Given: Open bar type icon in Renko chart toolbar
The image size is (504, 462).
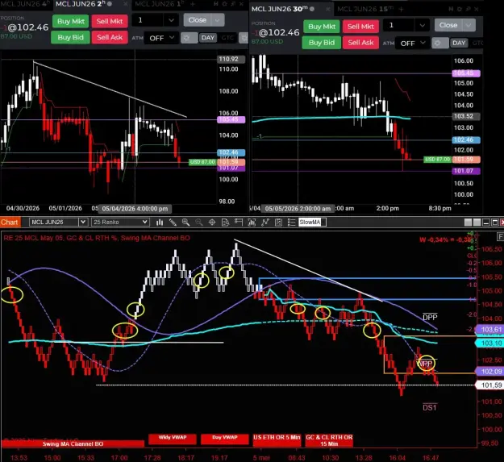Looking at the screenshot, I should [160, 222].
